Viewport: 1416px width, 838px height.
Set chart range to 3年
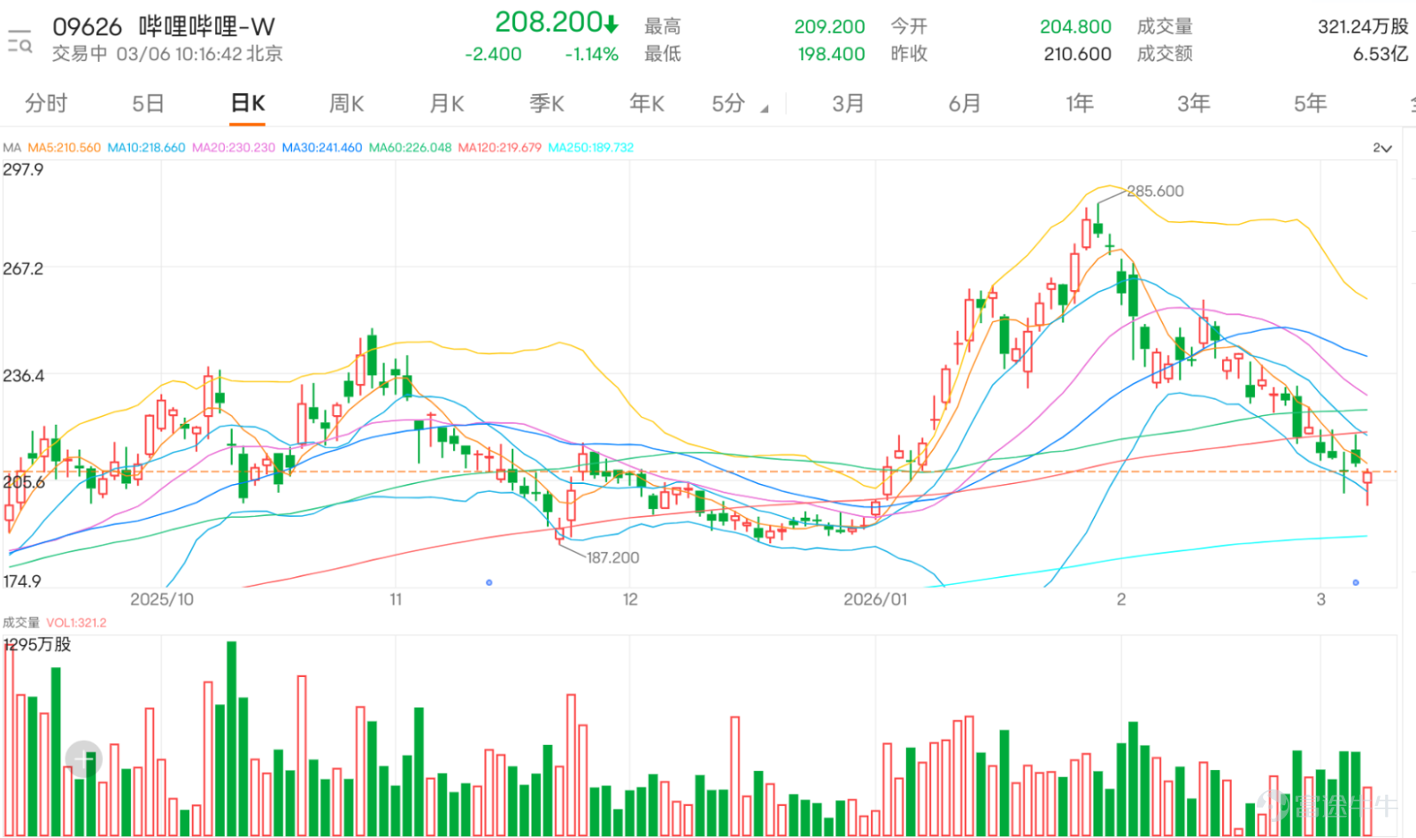coord(1194,104)
